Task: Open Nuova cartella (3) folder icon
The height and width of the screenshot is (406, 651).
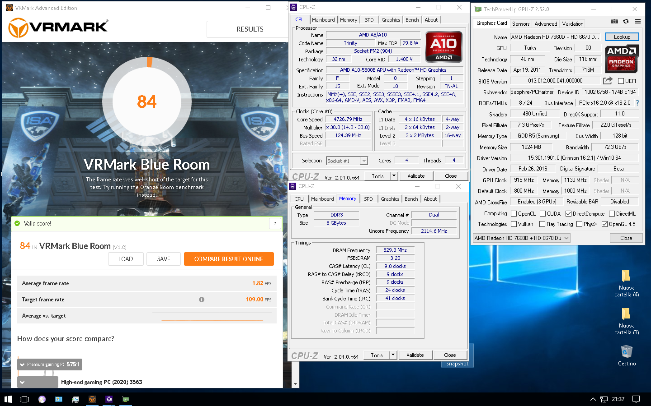Action: click(x=626, y=314)
